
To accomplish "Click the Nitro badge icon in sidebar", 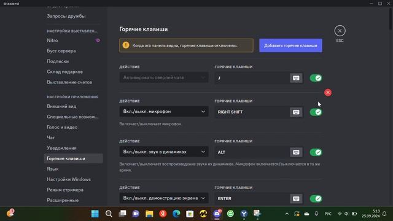I will point(98,41).
